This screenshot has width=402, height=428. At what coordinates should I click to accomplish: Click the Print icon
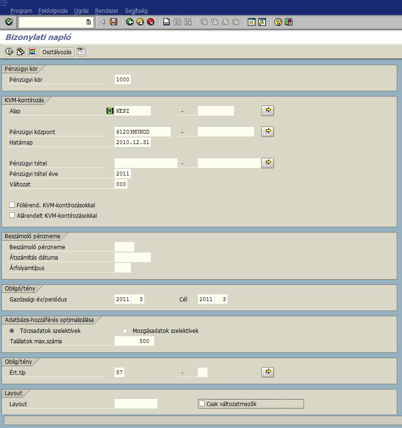click(x=167, y=22)
